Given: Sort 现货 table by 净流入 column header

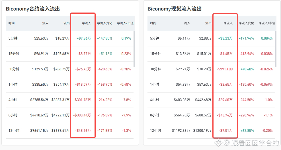Looking at the screenshot, I should point(228,23).
